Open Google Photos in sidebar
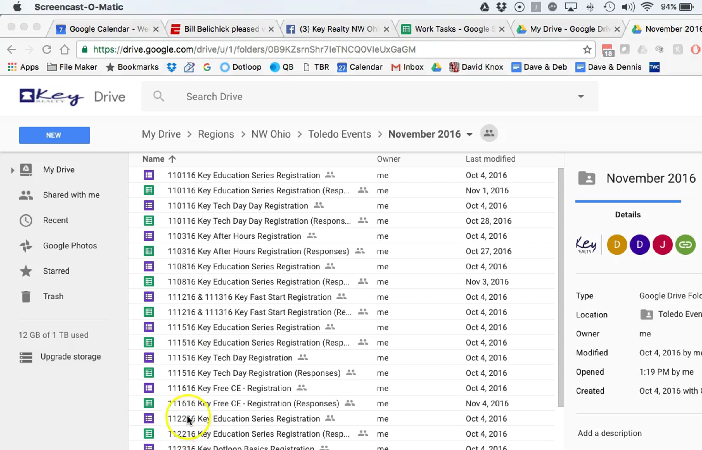Image resolution: width=702 pixels, height=450 pixels. point(70,245)
